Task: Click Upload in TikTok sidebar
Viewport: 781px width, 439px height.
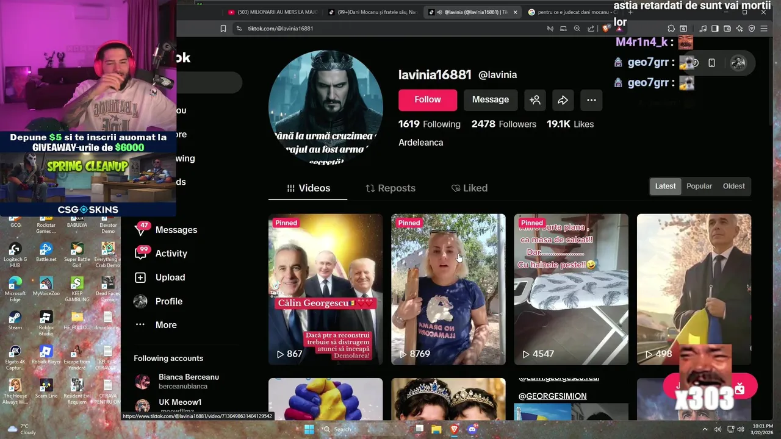Action: coord(160,277)
